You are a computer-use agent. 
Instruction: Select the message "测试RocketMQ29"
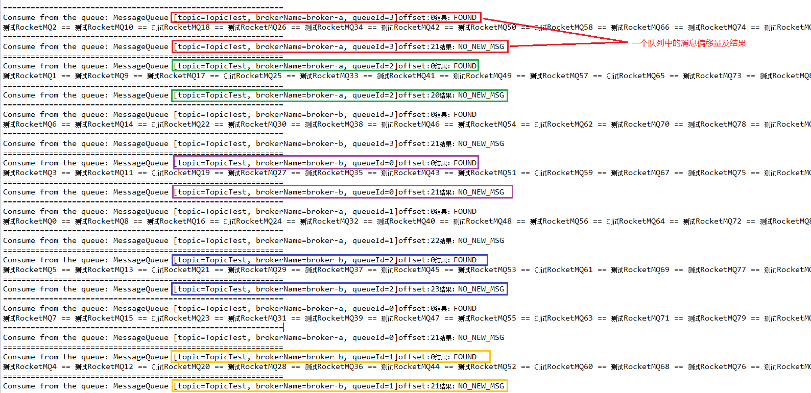257,269
